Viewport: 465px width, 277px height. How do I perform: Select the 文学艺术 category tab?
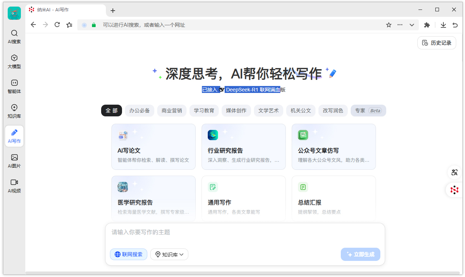click(268, 111)
